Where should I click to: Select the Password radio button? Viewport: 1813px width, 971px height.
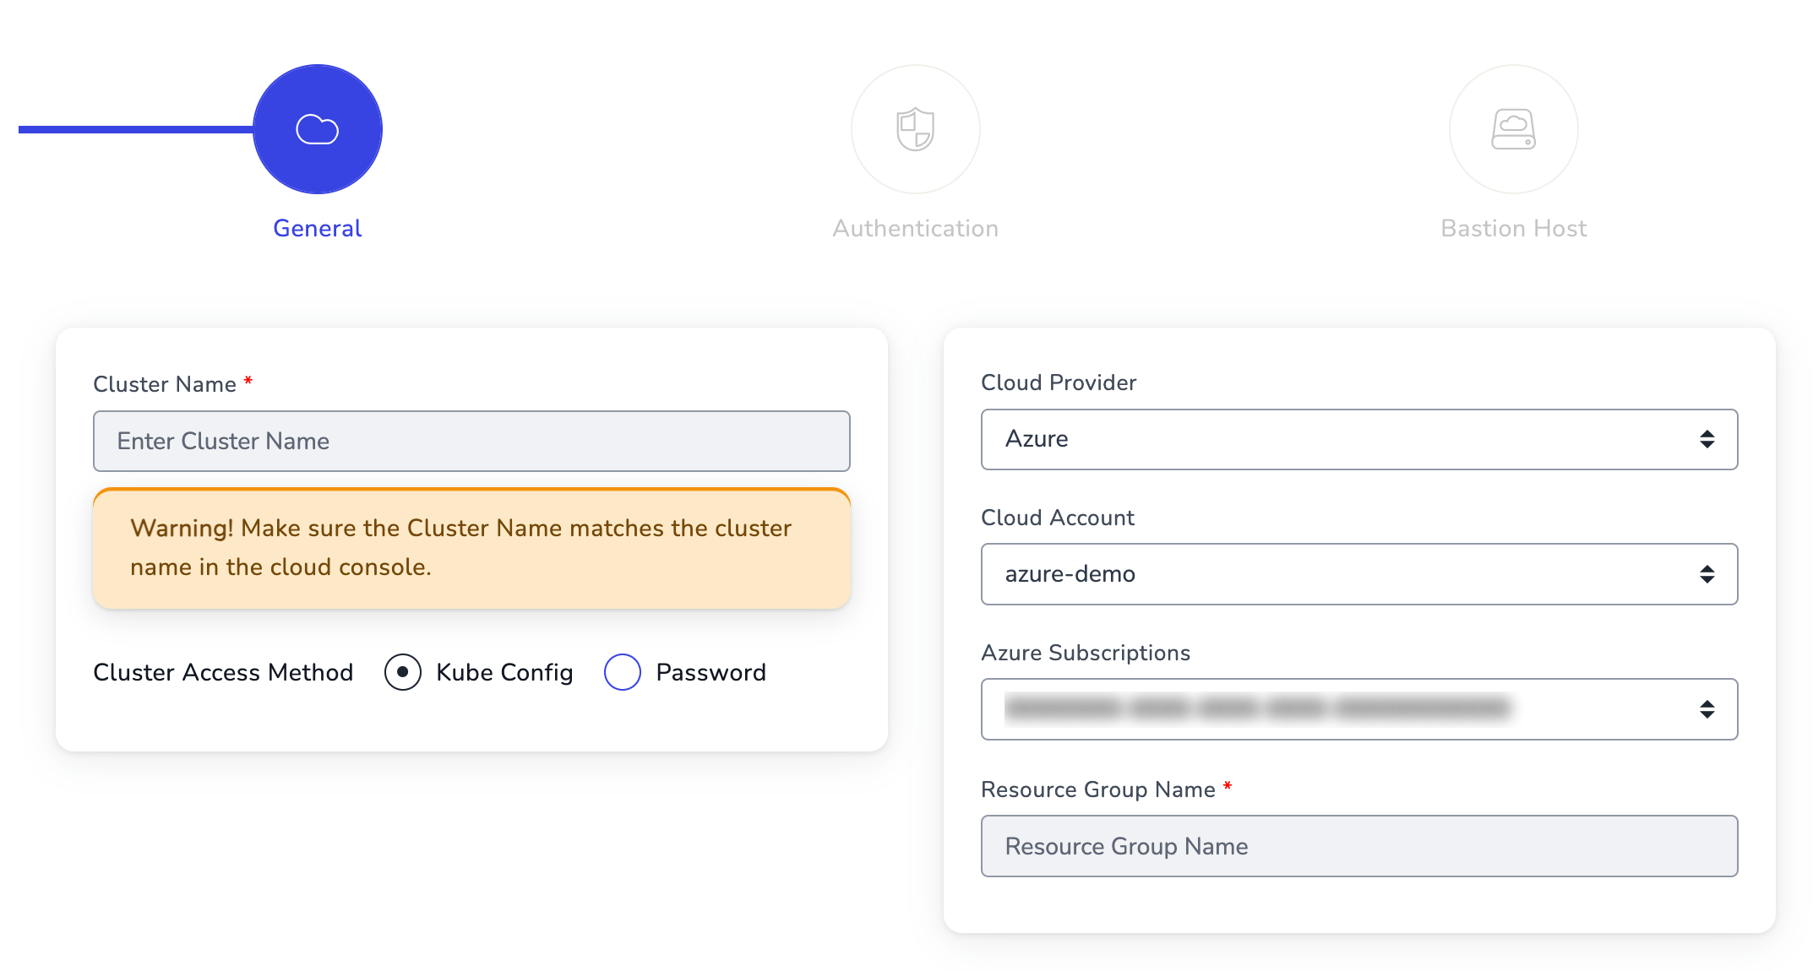click(623, 672)
